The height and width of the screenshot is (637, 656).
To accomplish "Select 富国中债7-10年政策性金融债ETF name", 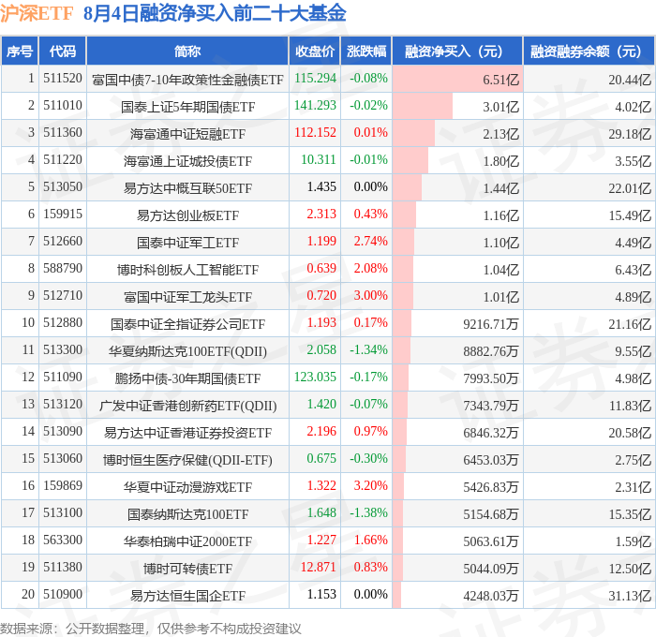I will tap(187, 80).
